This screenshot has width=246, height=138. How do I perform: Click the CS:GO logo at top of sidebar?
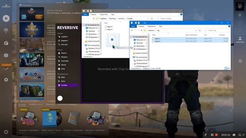[x=6, y=7]
